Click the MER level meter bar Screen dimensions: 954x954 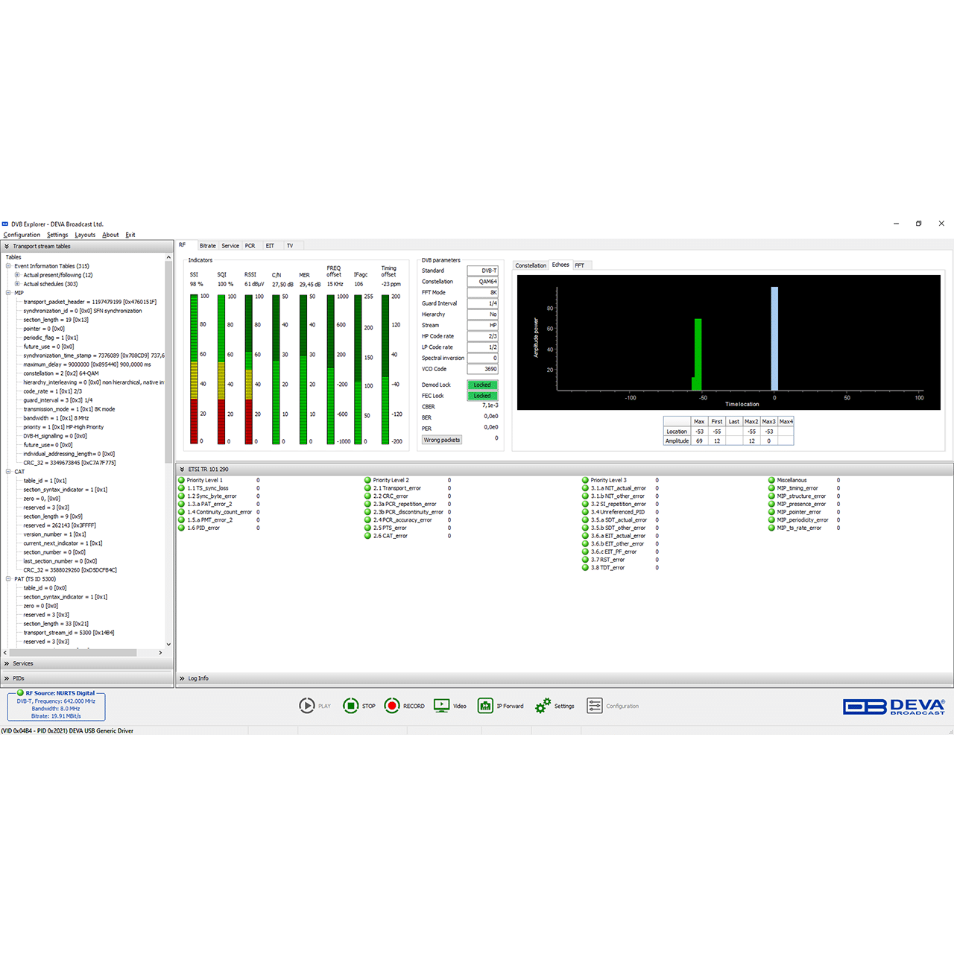303,369
